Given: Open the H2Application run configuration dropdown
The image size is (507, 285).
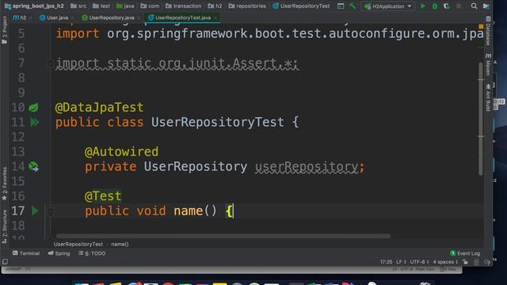Looking at the screenshot, I should 387,6.
